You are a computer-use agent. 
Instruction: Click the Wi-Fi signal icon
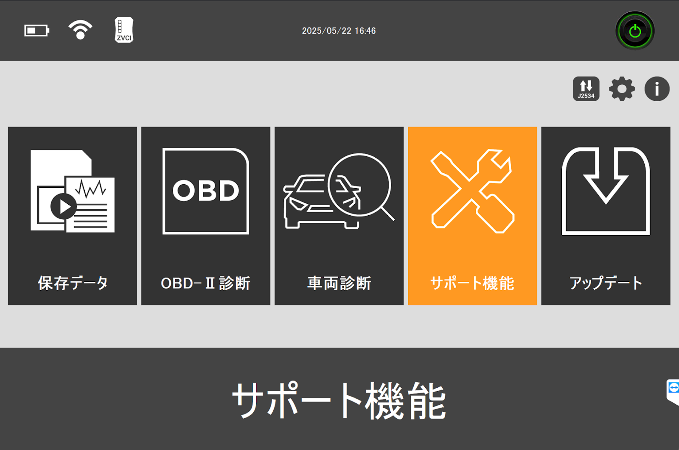click(80, 30)
